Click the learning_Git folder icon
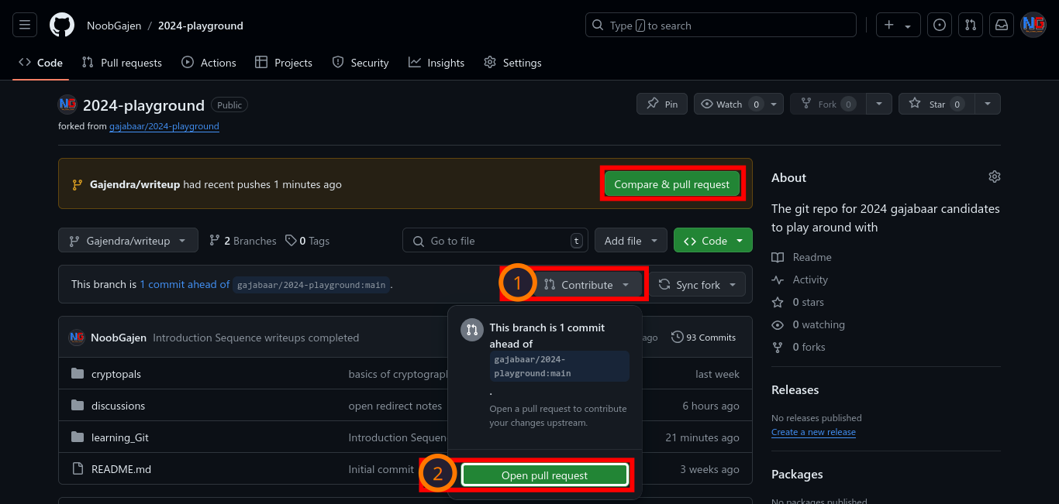Image resolution: width=1059 pixels, height=504 pixels. tap(78, 437)
